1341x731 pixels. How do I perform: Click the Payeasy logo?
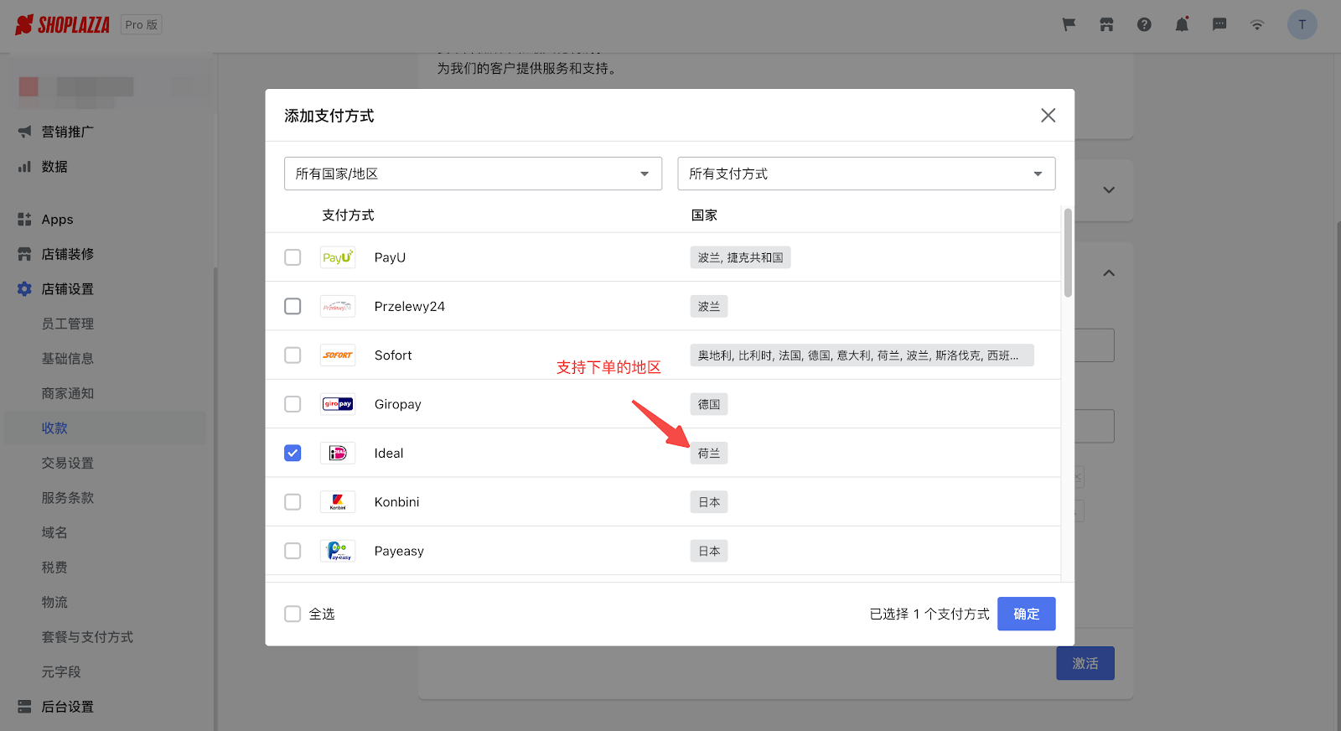[338, 551]
